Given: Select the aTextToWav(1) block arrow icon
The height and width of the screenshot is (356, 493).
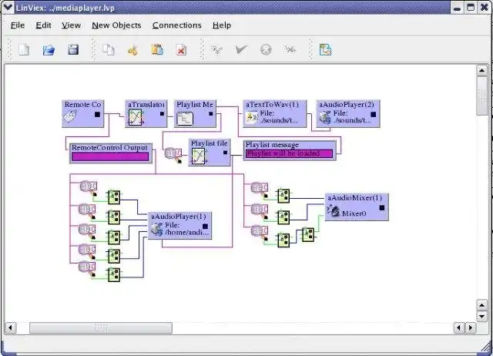Looking at the screenshot, I should [252, 117].
